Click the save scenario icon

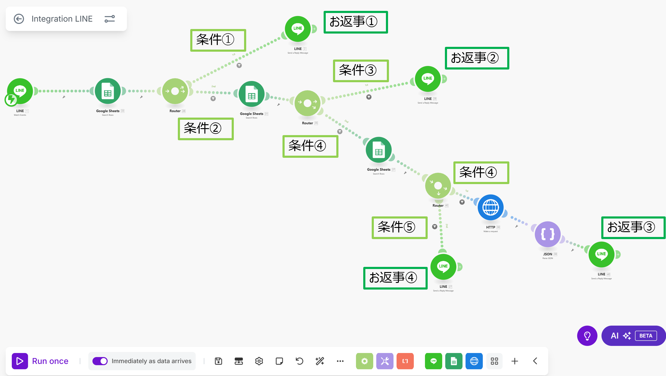[218, 361]
